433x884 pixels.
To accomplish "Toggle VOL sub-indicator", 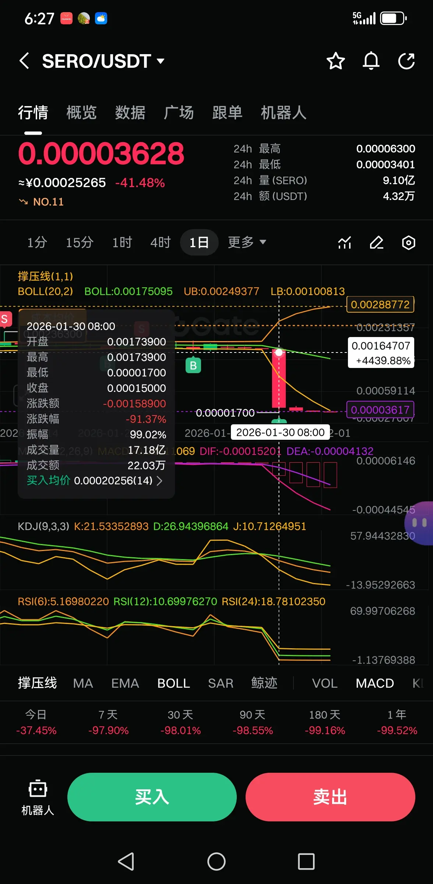I will tap(325, 683).
